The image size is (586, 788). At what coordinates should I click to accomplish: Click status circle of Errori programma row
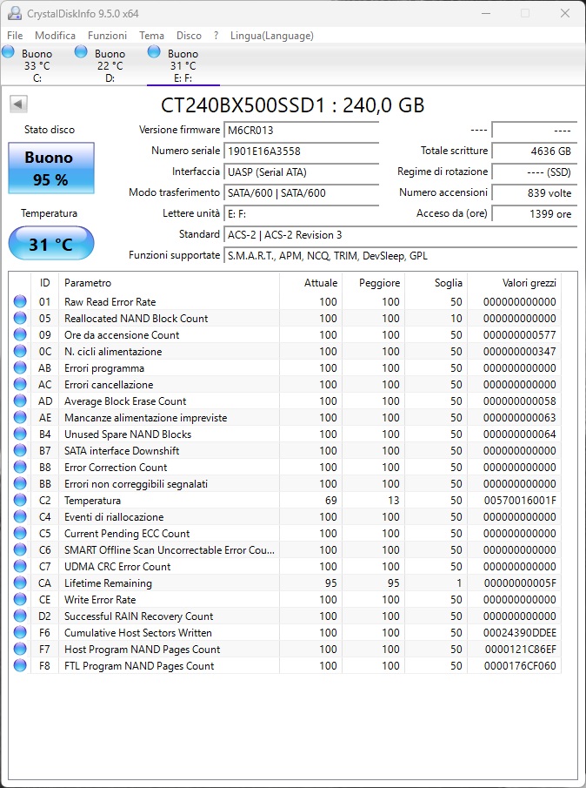(20, 367)
